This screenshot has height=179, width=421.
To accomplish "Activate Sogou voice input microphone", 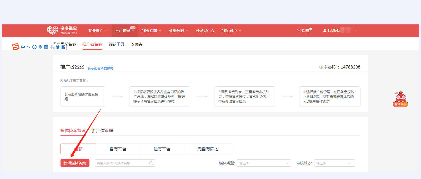I will click(x=40, y=47).
